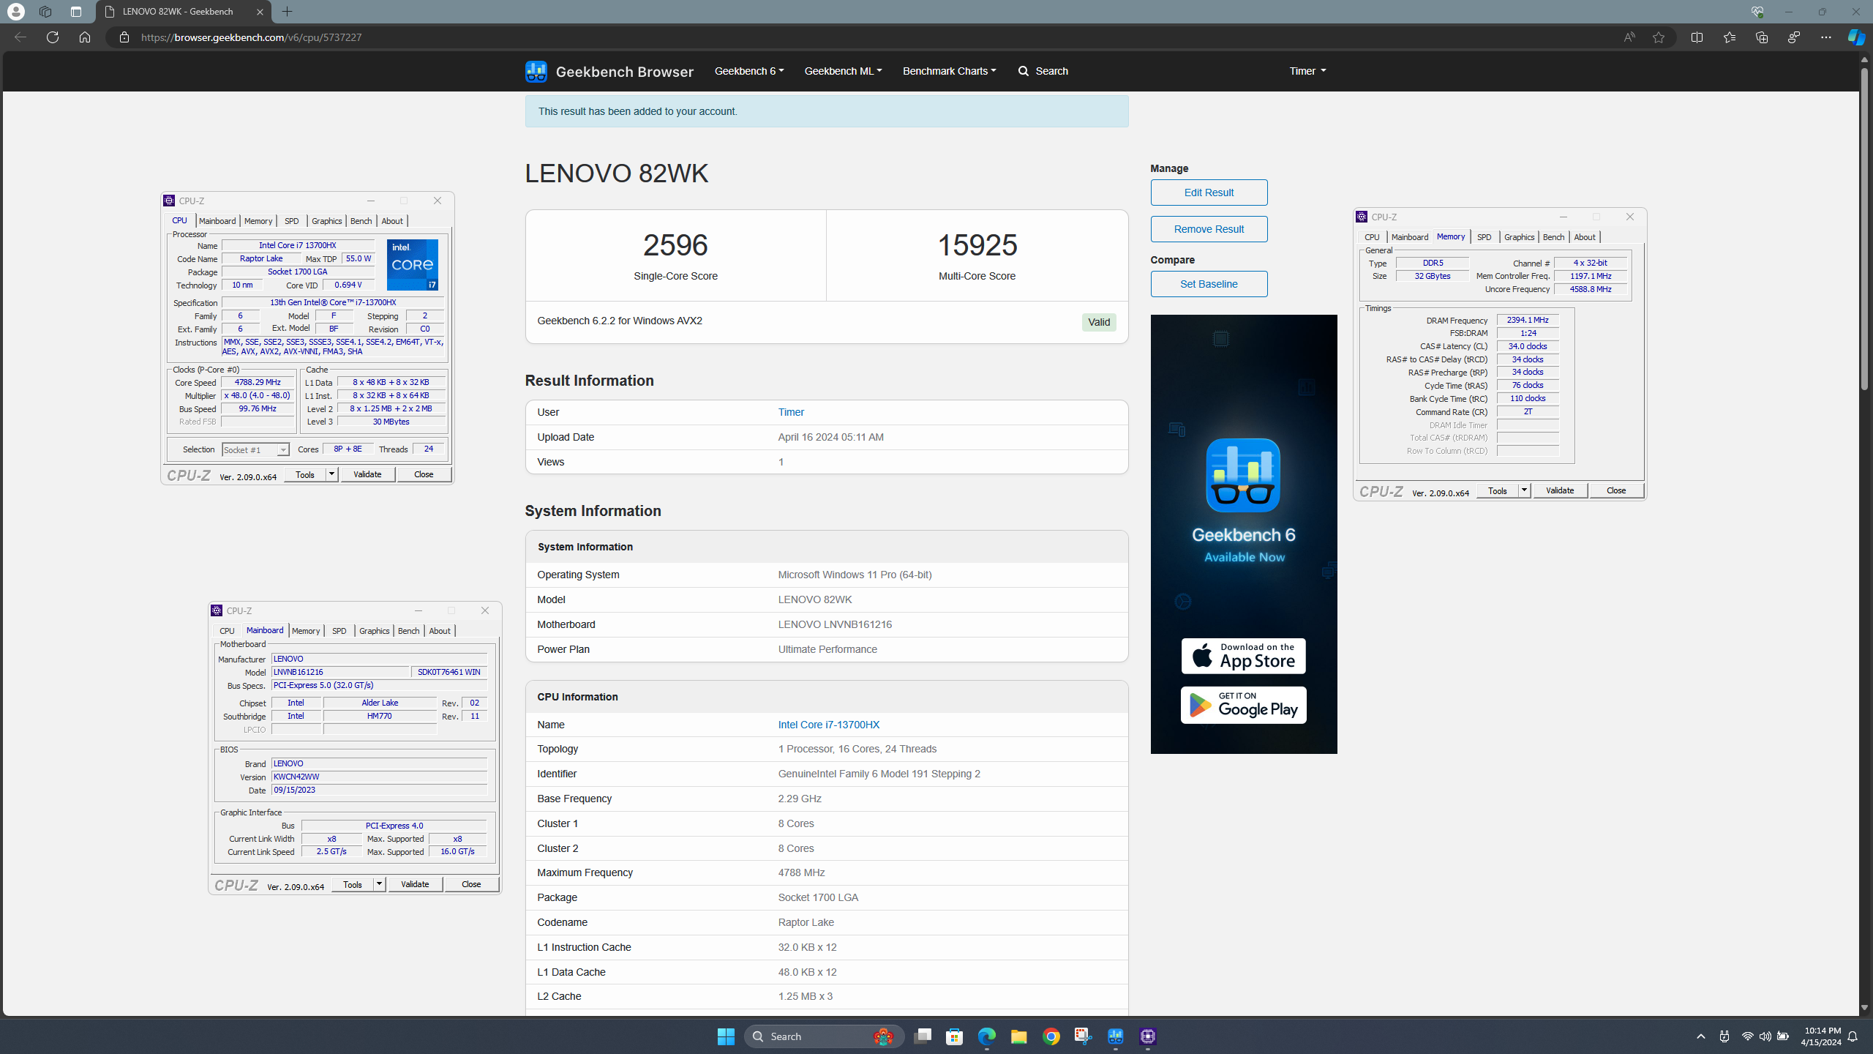Open the notification bell in system tray
Image resolution: width=1873 pixels, height=1054 pixels.
point(1853,1036)
